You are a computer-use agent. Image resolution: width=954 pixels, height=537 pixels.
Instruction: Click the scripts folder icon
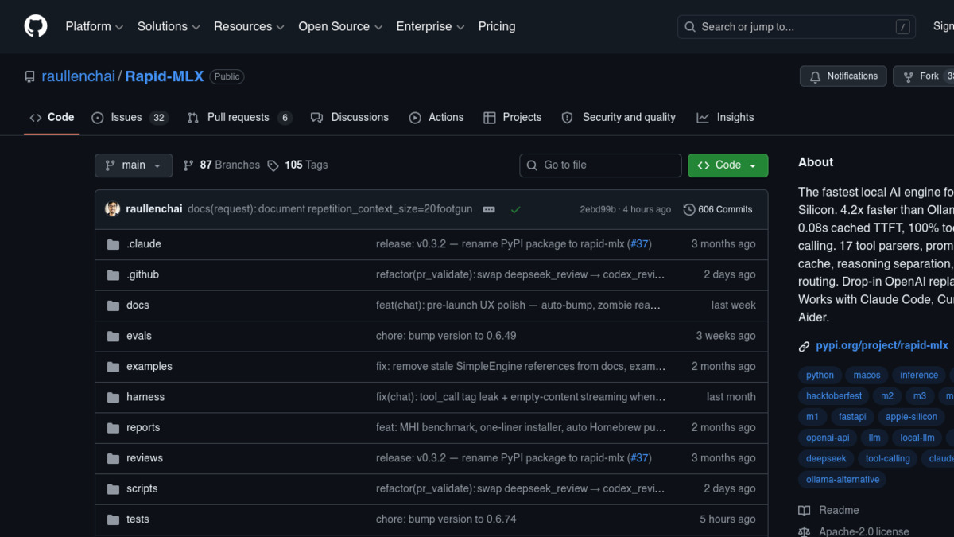point(113,489)
